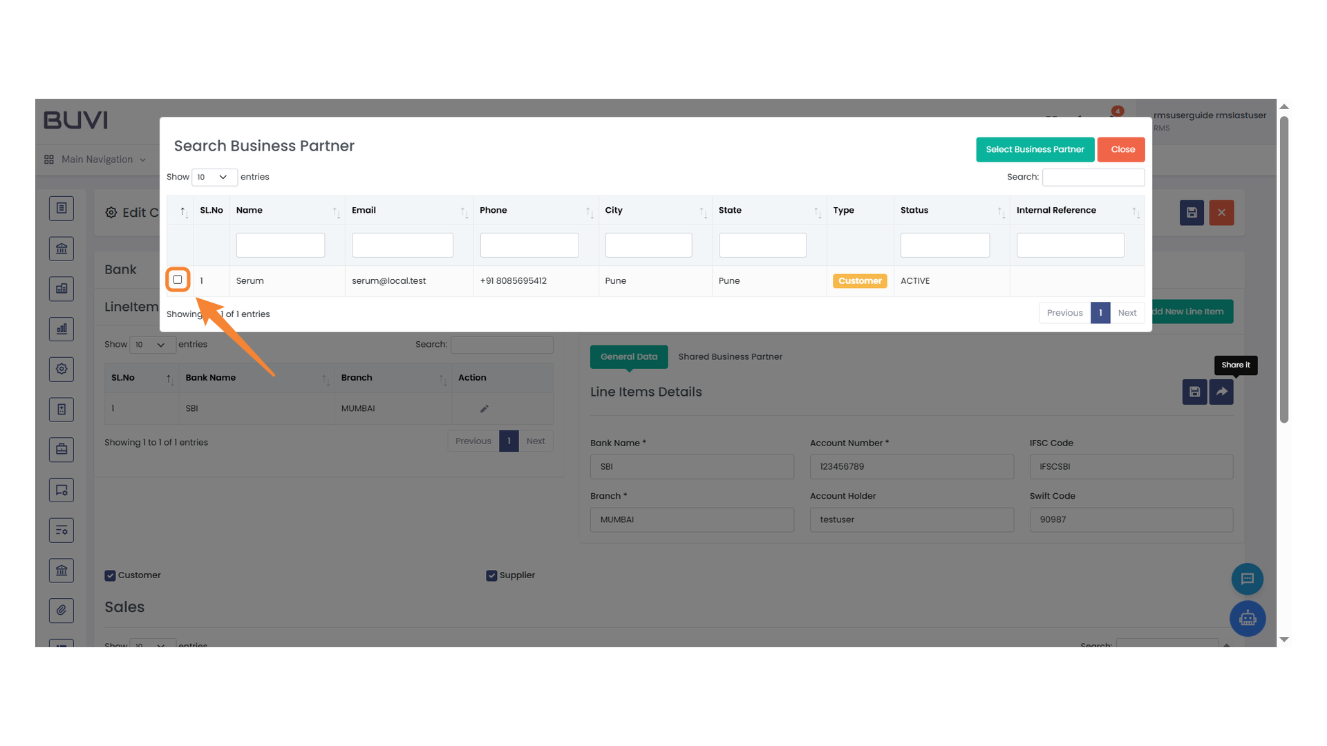Click the Search field in the modal
1327x746 pixels.
[1093, 177]
